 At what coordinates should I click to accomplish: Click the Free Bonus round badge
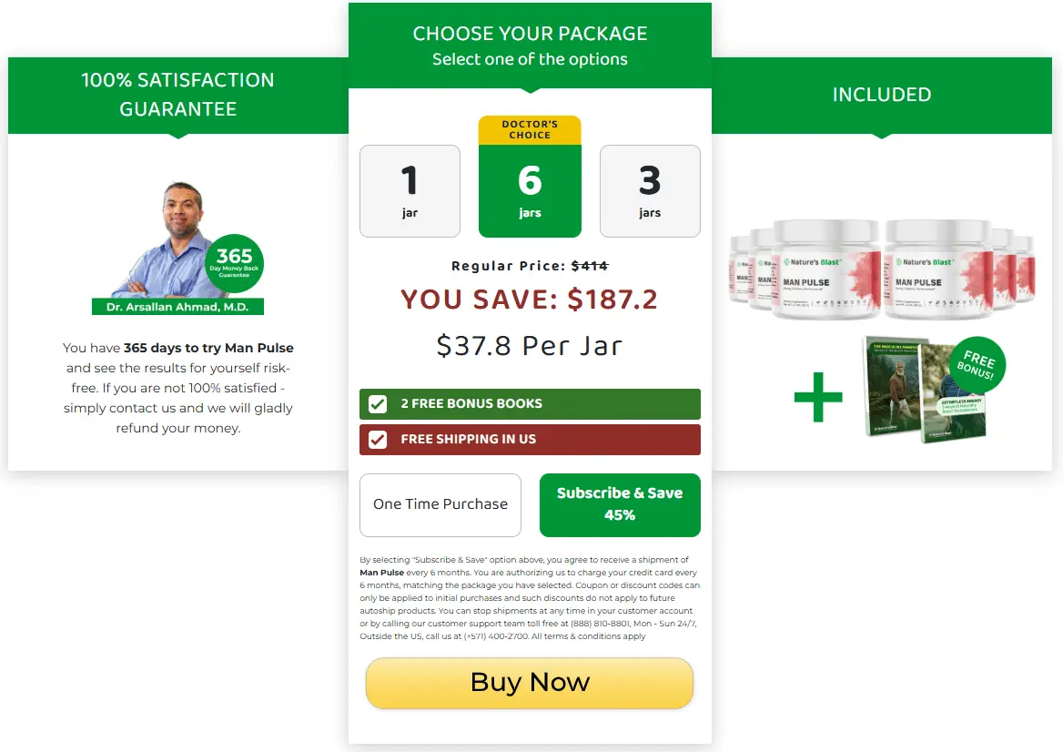tap(977, 365)
